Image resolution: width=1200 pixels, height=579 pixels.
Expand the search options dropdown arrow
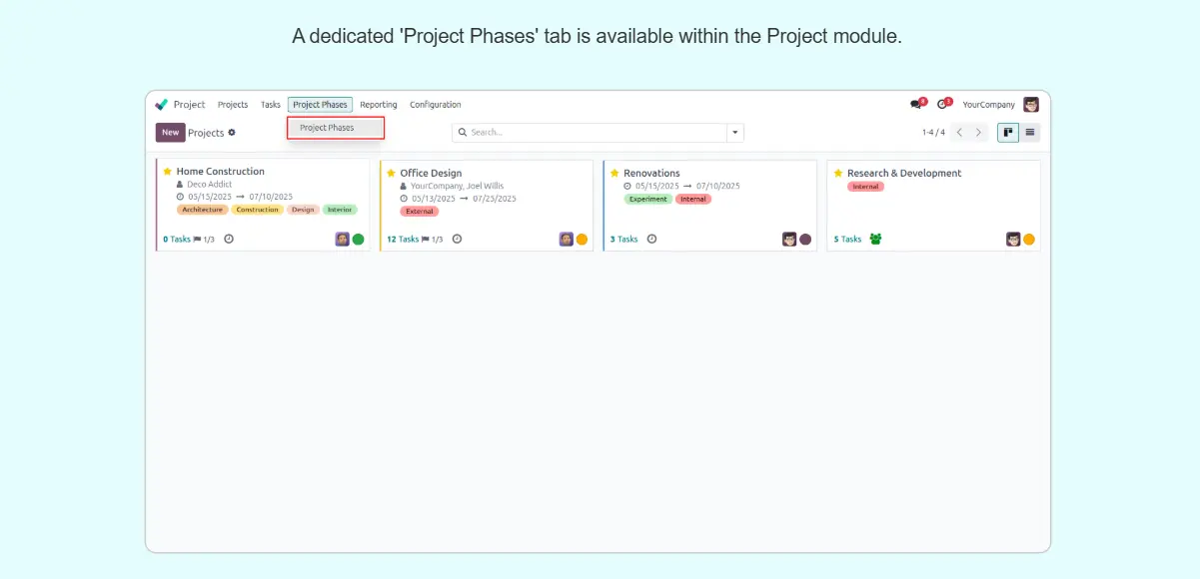(735, 133)
